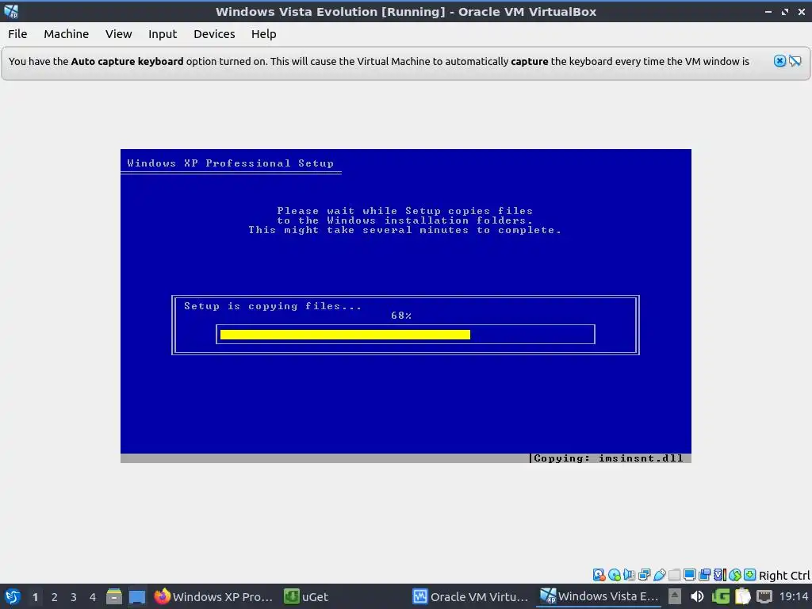Click the network connection tray icon

point(764,596)
